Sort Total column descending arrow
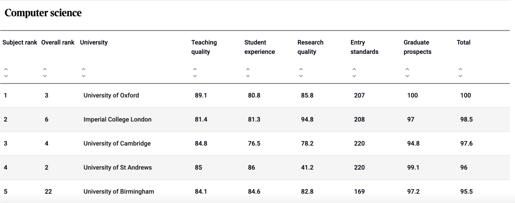This screenshot has height=203, width=515. coord(460,76)
